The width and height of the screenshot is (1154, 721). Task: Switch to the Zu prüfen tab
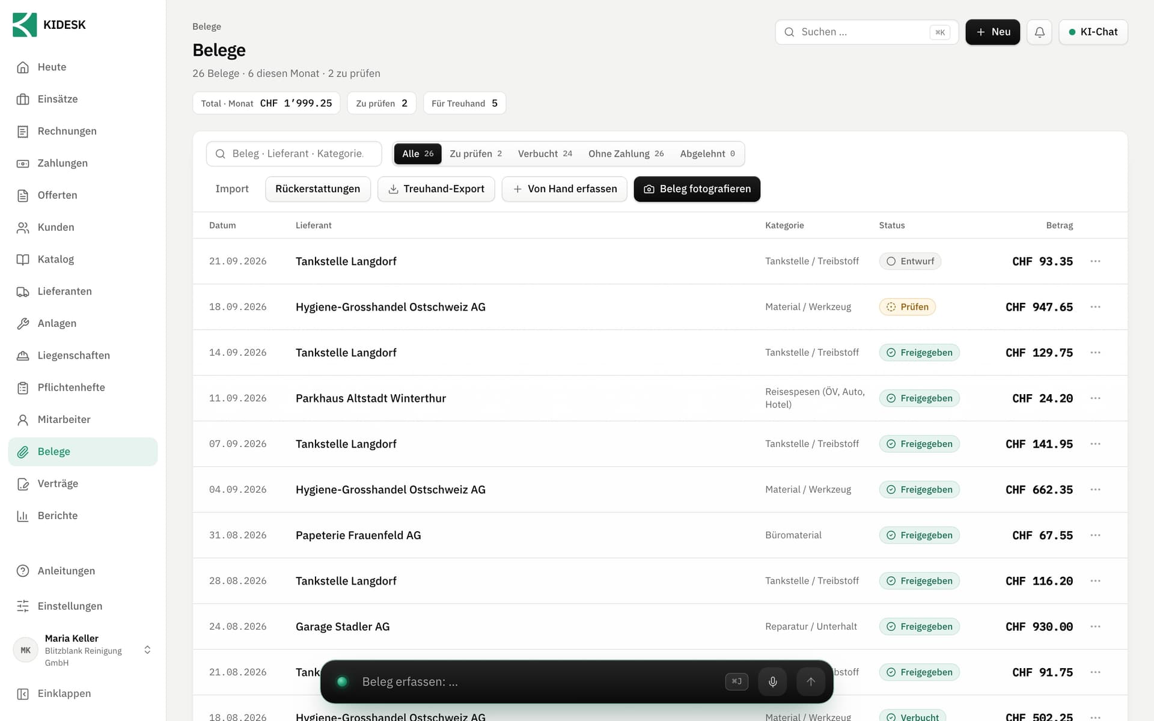coord(475,154)
